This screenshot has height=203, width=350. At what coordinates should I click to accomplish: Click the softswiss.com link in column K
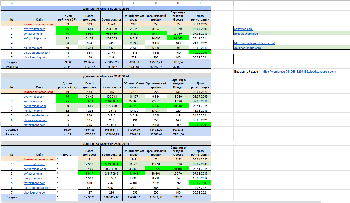[x=243, y=29]
